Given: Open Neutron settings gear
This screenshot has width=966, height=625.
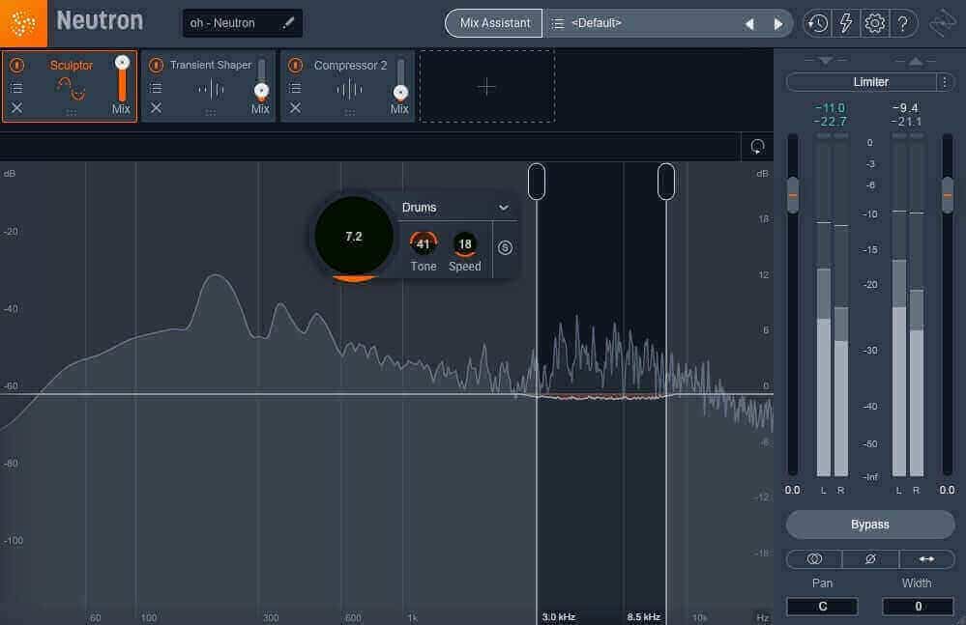Looking at the screenshot, I should coord(874,23).
